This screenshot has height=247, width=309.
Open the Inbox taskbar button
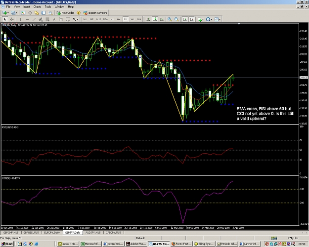pyautogui.click(x=68, y=244)
